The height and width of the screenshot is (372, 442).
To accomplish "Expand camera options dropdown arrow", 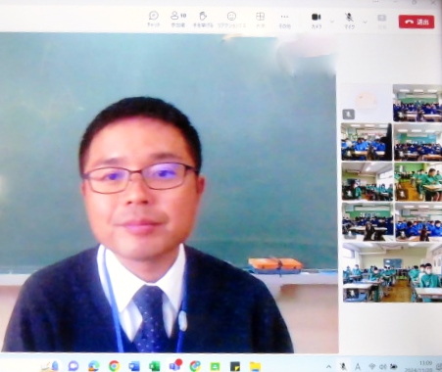I will tap(332, 22).
